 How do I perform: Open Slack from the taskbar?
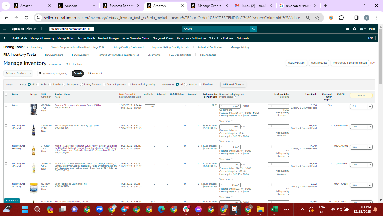[x=186, y=209]
